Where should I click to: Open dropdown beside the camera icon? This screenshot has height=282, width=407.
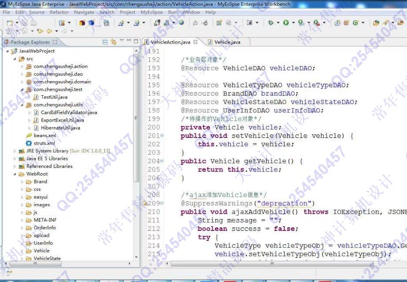257,22
